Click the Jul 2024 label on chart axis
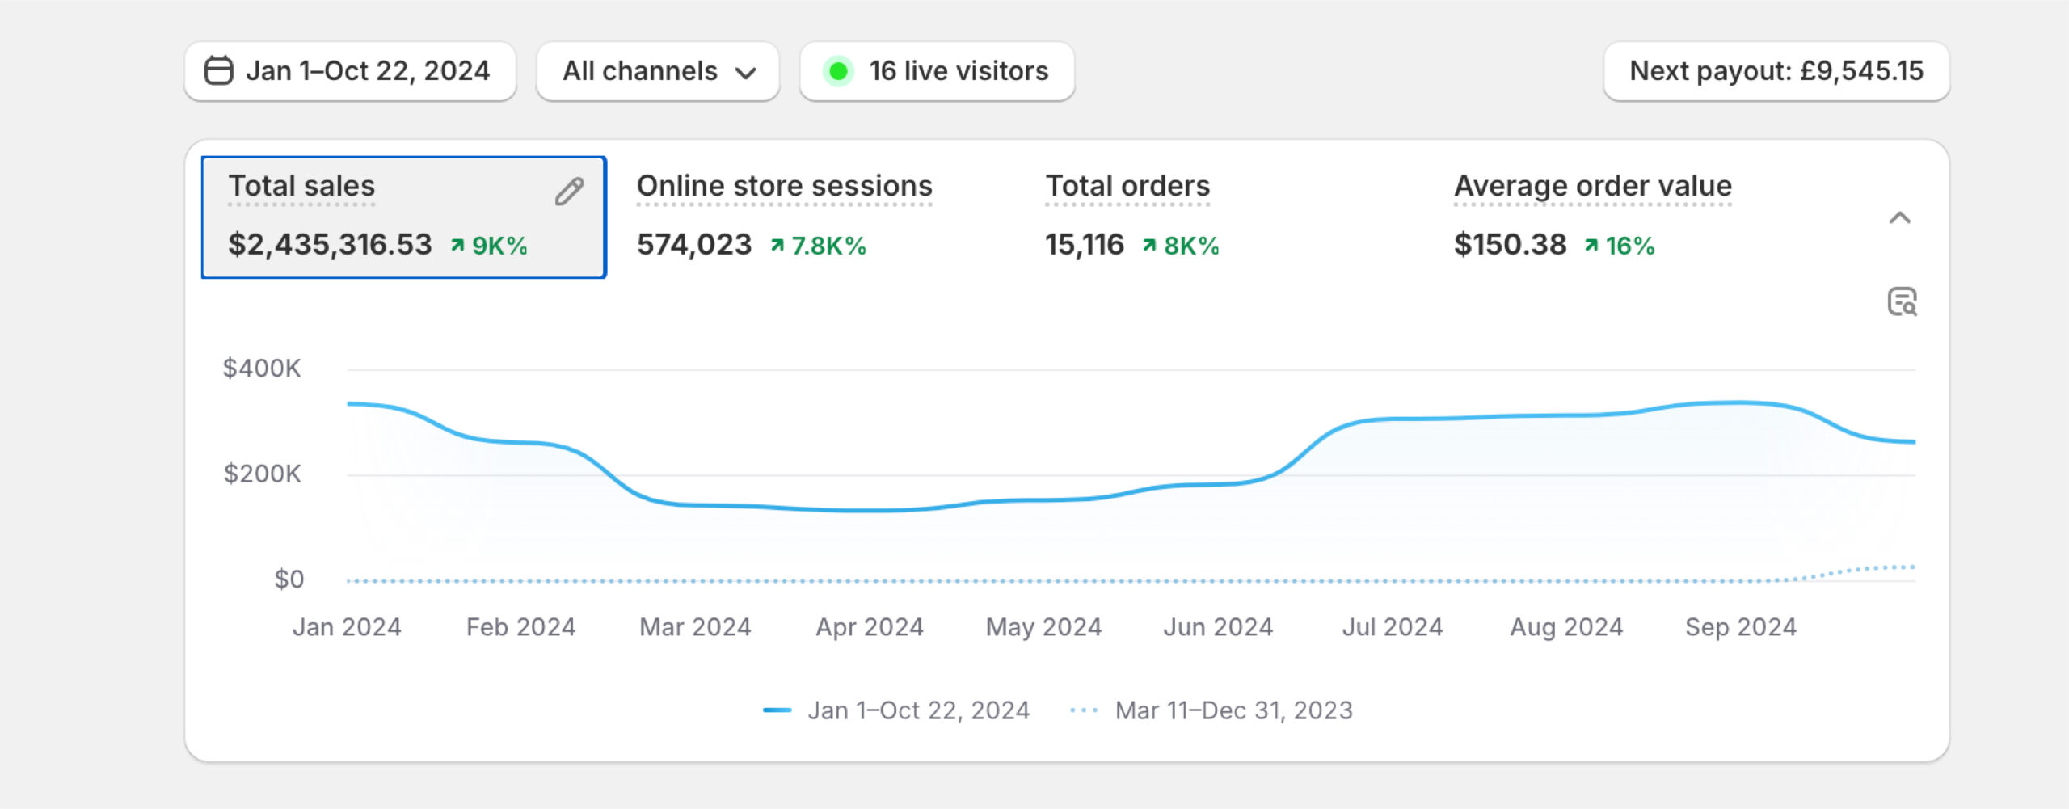Image resolution: width=2069 pixels, height=809 pixels. coord(1392,627)
